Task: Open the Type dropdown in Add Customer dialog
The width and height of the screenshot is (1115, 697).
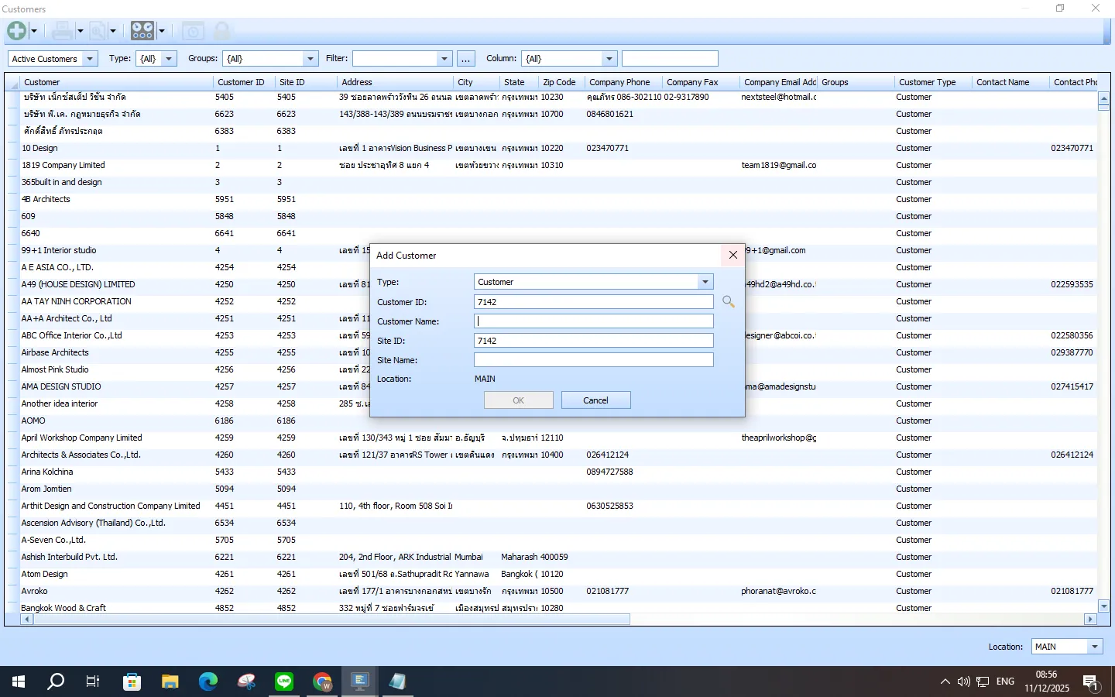Action: point(705,282)
